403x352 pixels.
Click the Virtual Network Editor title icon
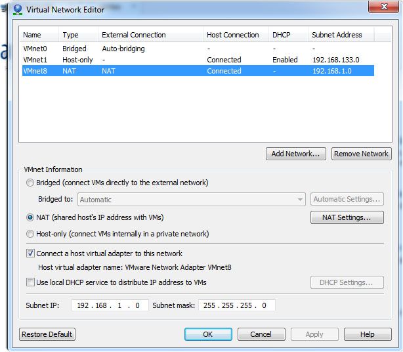click(x=18, y=10)
